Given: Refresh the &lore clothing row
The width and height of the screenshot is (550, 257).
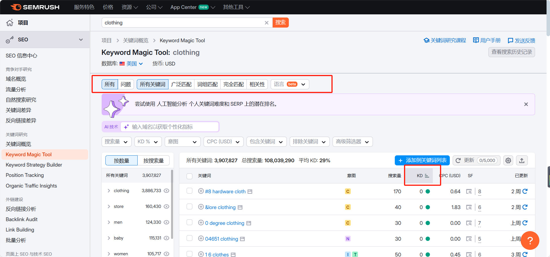Looking at the screenshot, I should (525, 207).
